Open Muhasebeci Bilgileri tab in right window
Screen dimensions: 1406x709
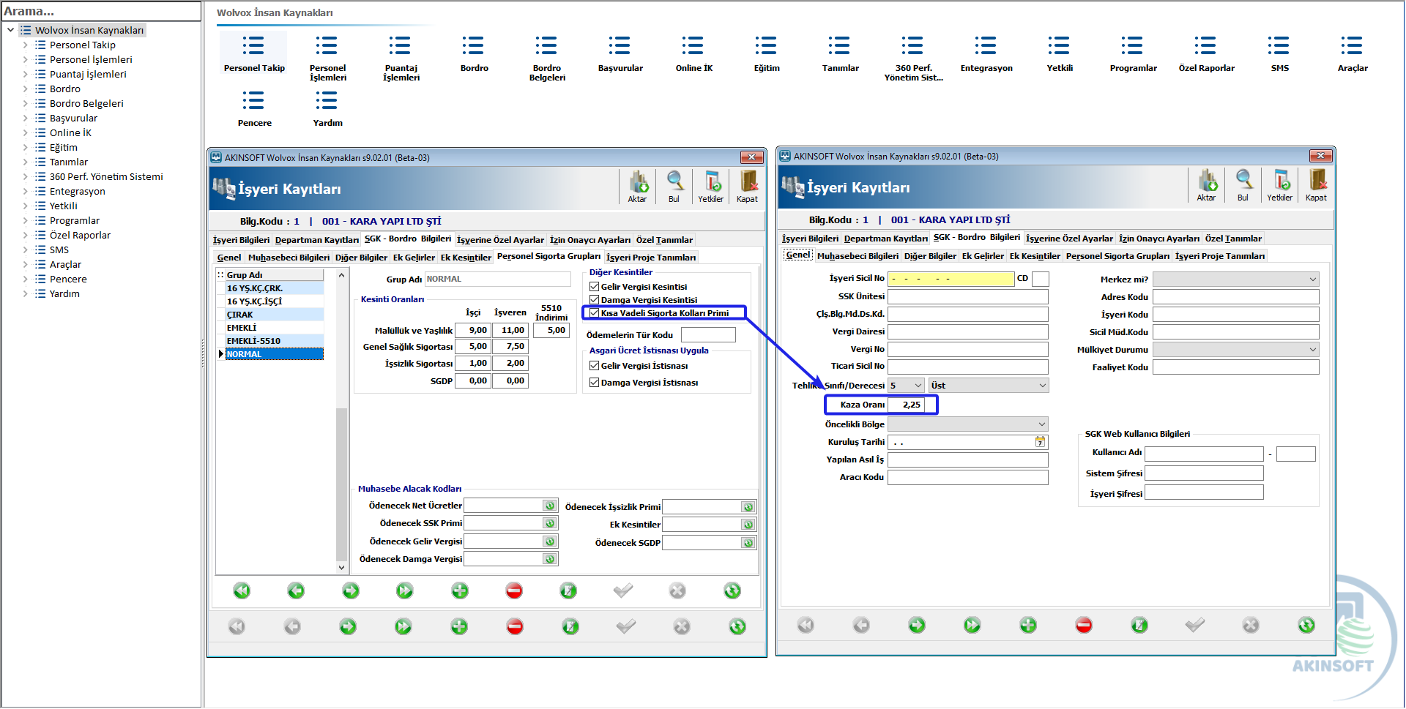coord(858,256)
